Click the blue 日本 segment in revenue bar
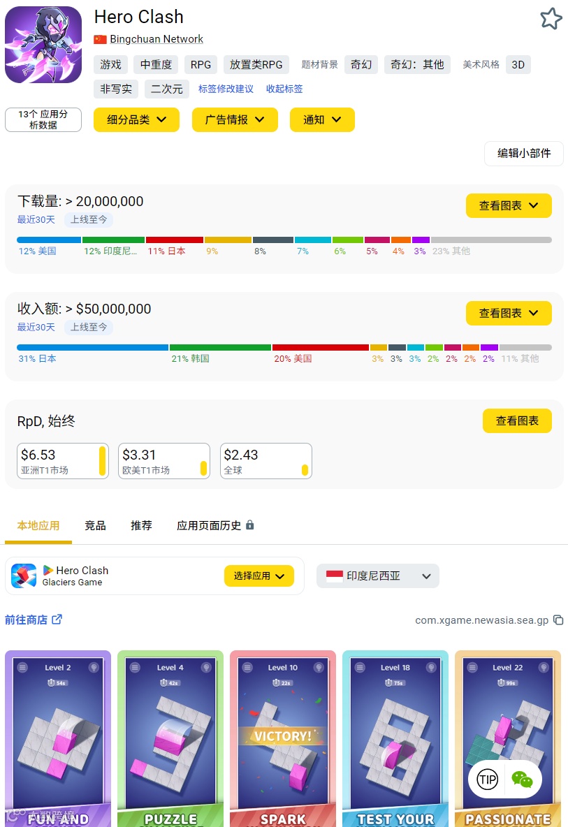 point(93,348)
